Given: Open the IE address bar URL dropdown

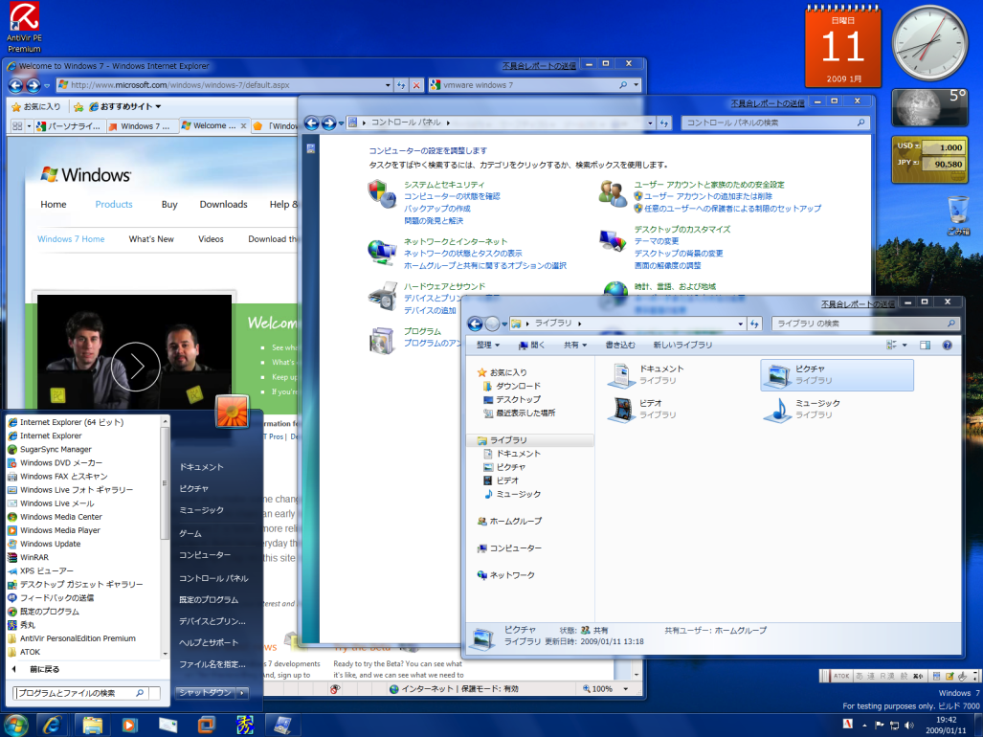Looking at the screenshot, I should (388, 85).
